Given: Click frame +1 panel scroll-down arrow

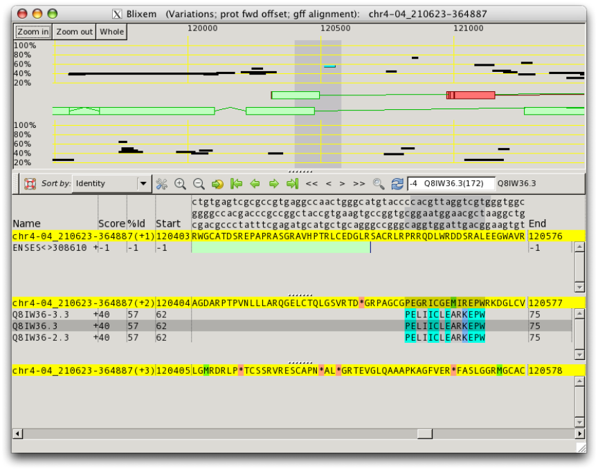Looking at the screenshot, I should [579, 287].
